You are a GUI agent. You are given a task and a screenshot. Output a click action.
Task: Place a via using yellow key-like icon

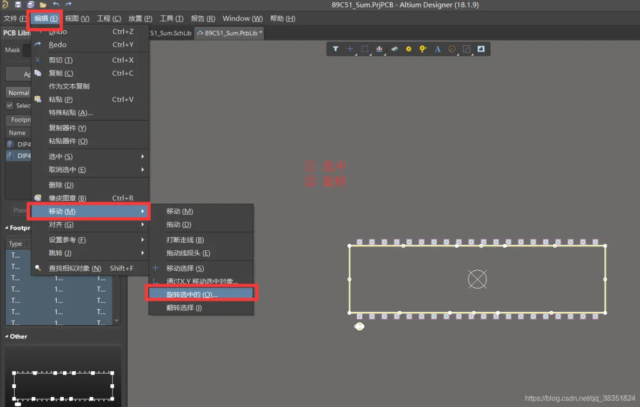(423, 49)
